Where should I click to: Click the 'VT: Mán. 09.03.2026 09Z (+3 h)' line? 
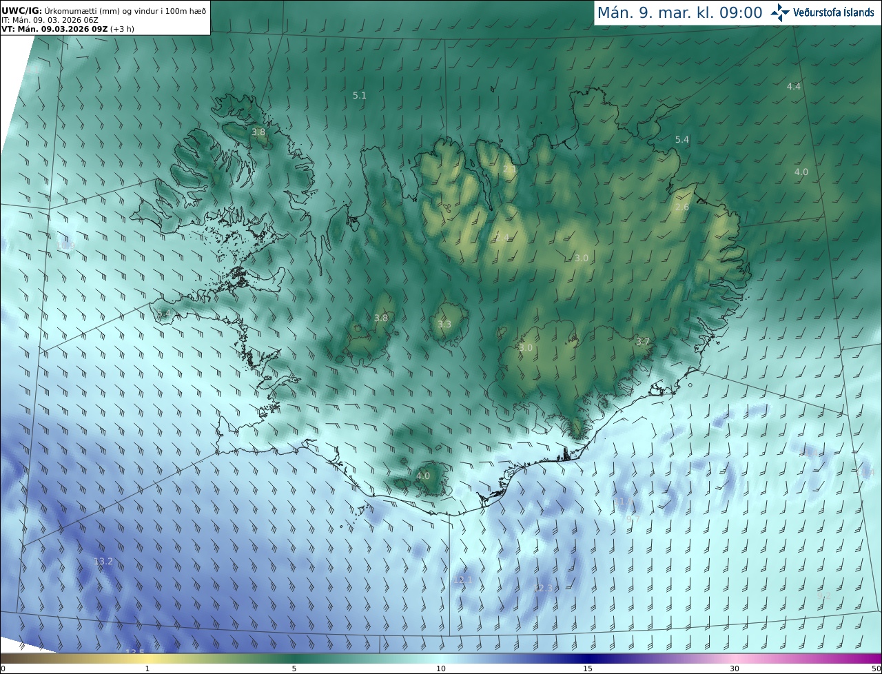point(68,29)
